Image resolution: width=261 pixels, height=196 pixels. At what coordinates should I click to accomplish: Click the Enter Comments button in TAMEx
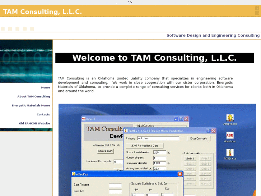point(199,138)
